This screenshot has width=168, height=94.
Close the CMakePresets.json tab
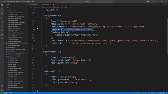54,5
